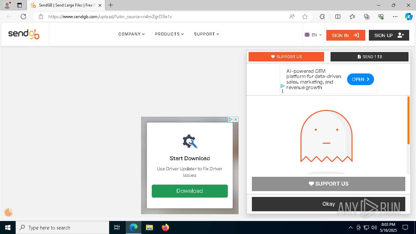Viewport: 416px width, 234px height.
Task: Open Edge Settings and more menu
Action: [395, 17]
